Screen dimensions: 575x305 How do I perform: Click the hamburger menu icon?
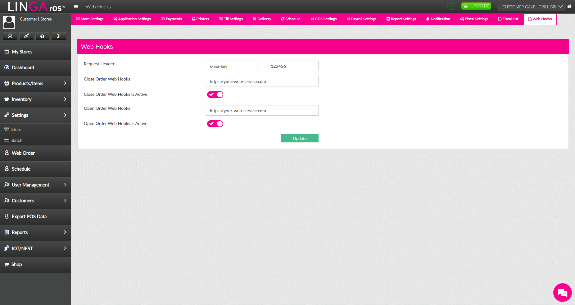tap(76, 7)
